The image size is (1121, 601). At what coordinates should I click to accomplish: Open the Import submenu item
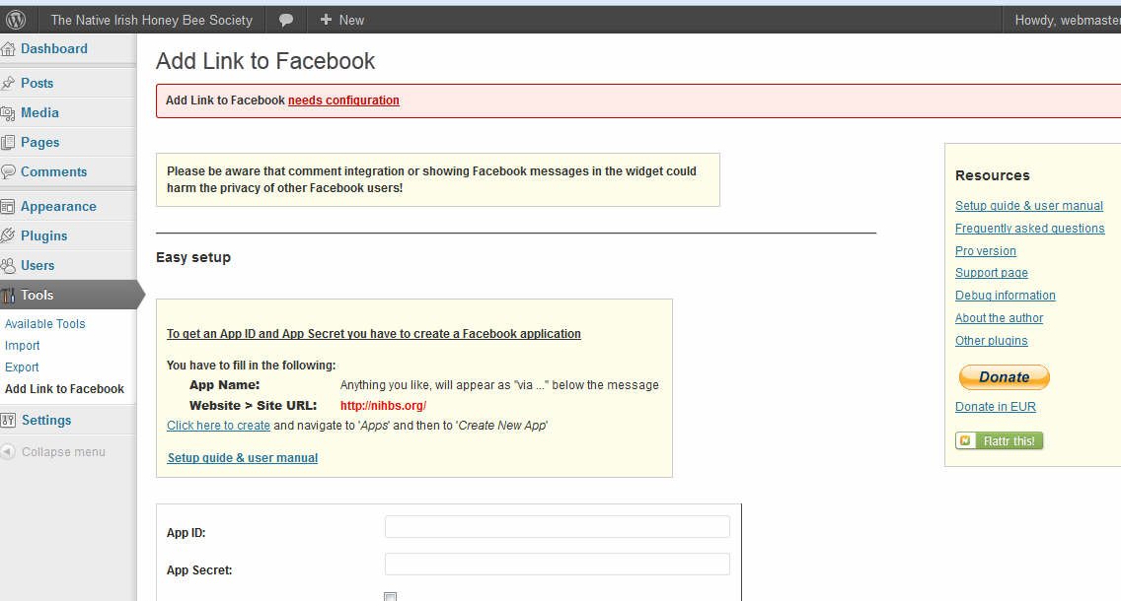point(22,346)
